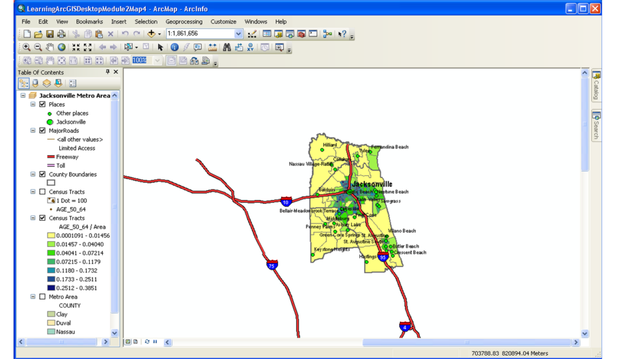
Task: Collapse the Jacksonville Metro Area data frame
Action: point(23,95)
